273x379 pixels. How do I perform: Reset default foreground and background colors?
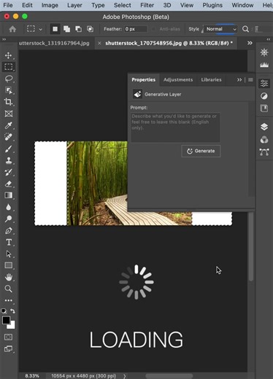point(4,311)
